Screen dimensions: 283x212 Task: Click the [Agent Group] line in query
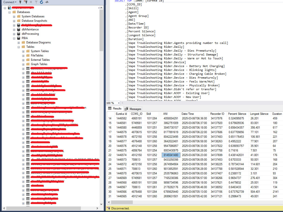(138, 16)
